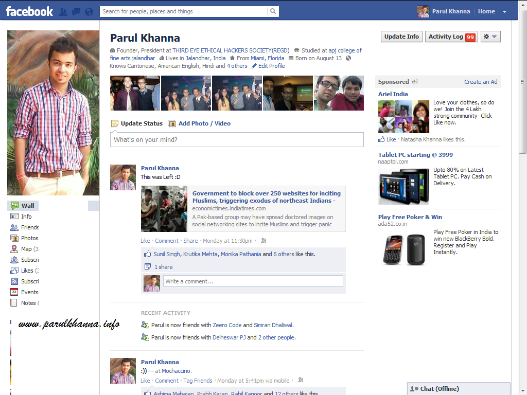Open last photo thumbnail with two faces
The image size is (527, 395).
click(x=339, y=93)
